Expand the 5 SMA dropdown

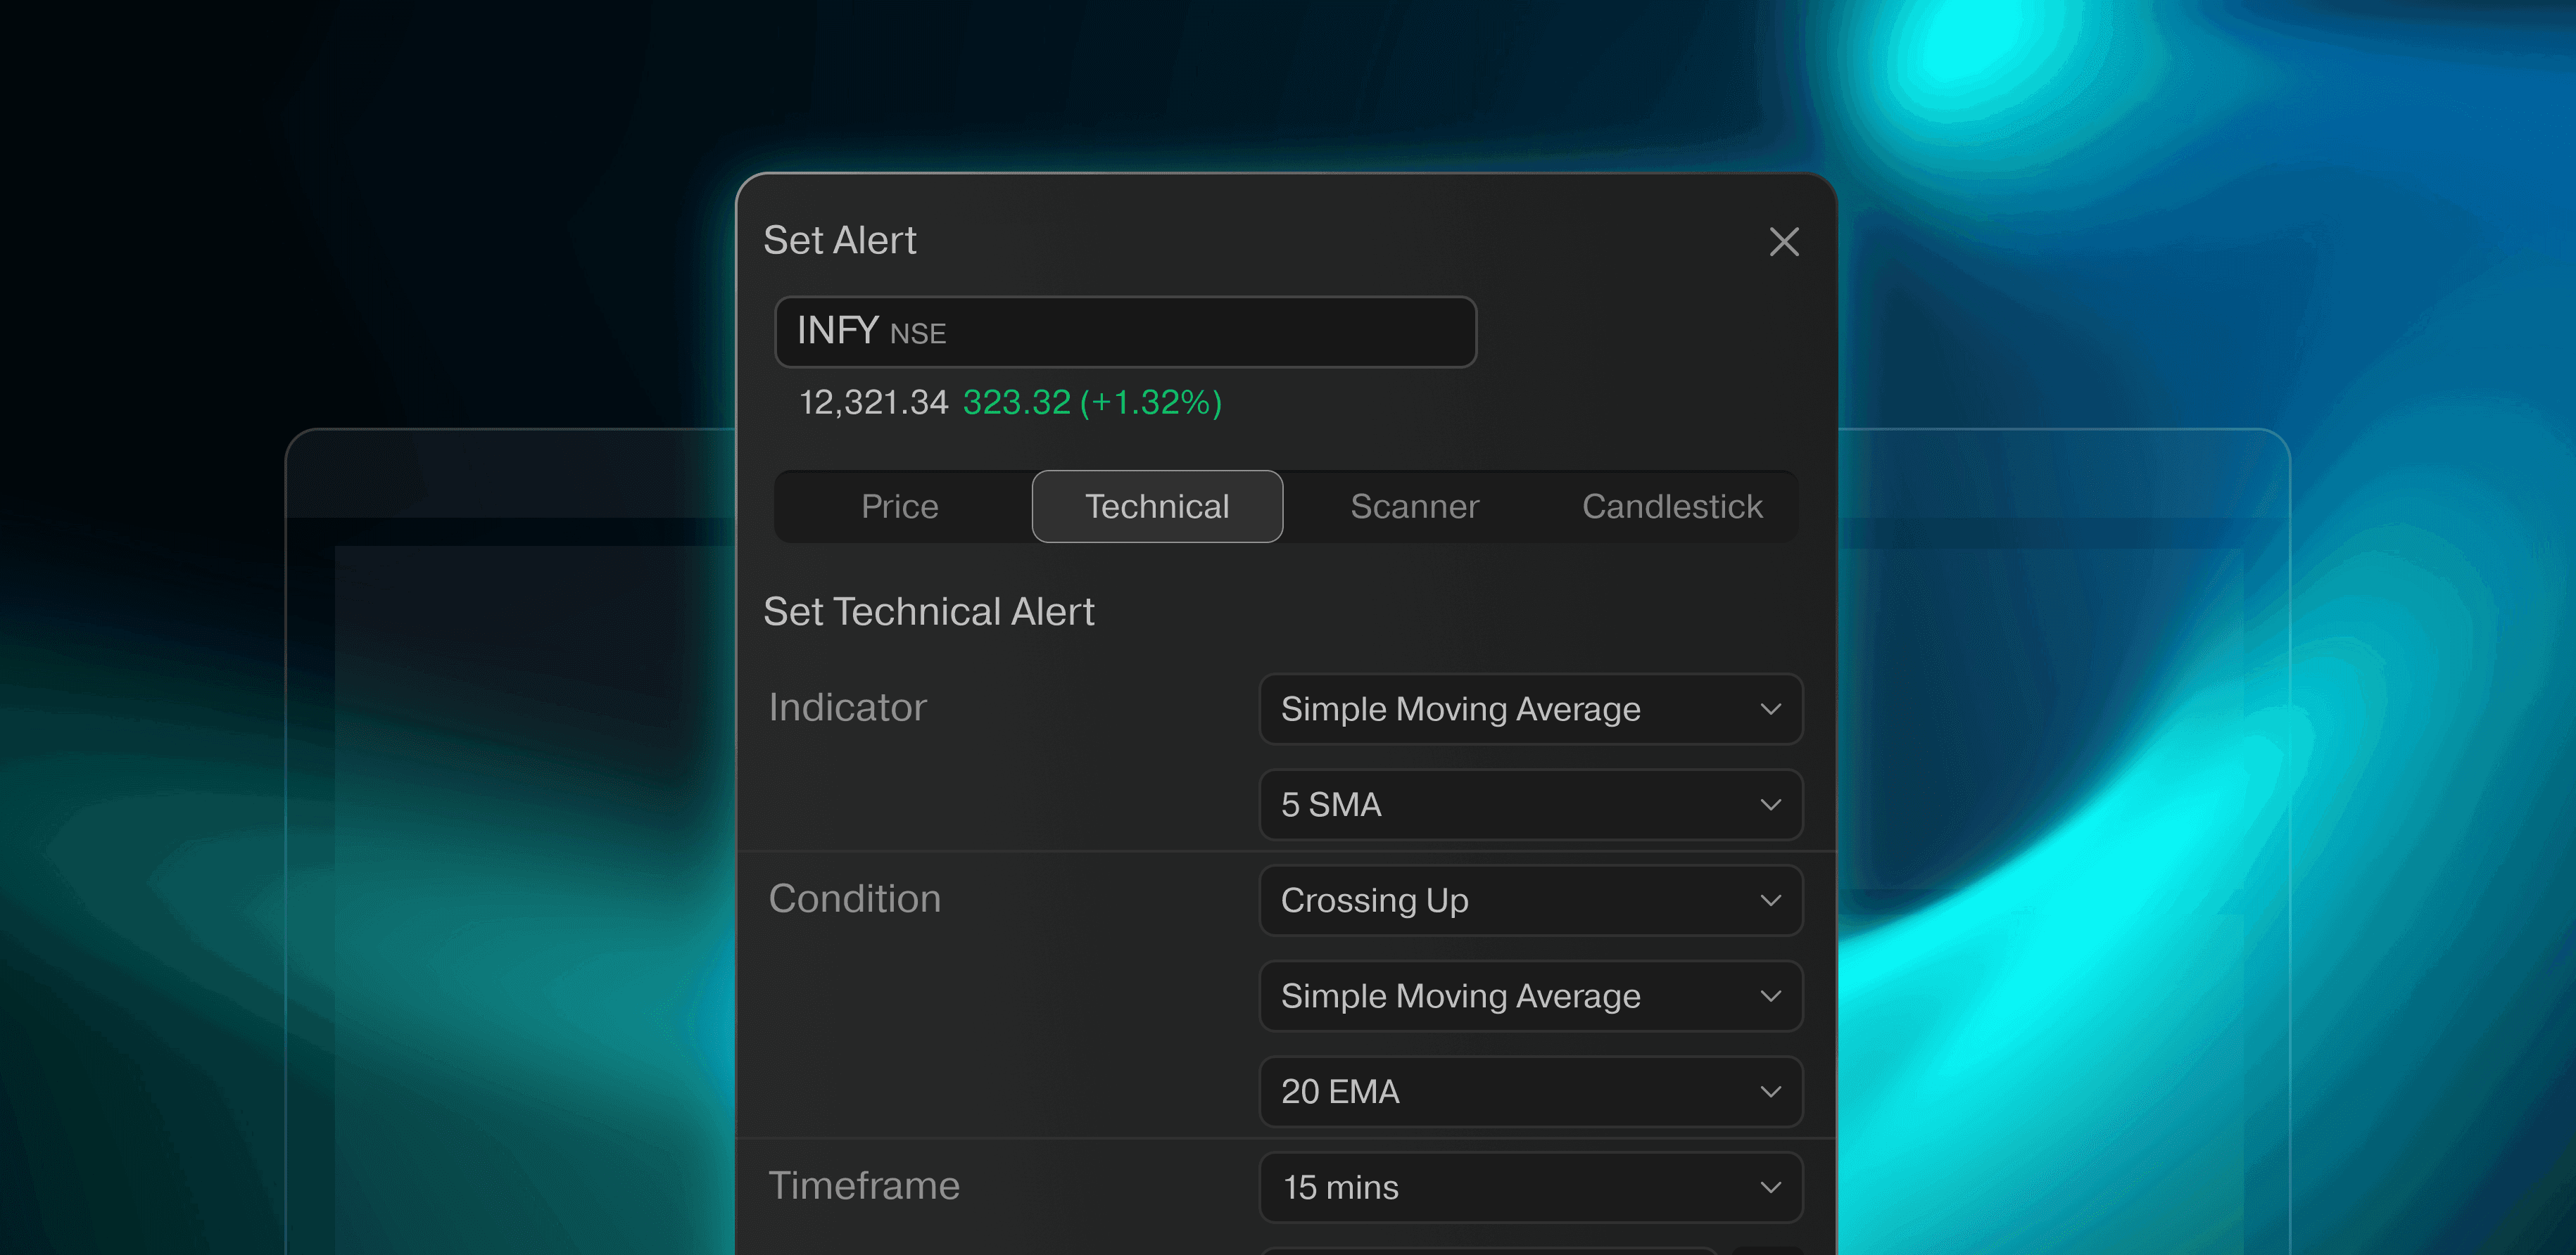click(1530, 804)
